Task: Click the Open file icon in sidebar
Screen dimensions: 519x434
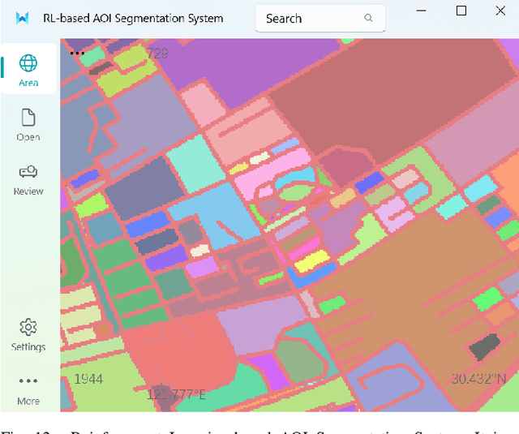Action: (x=28, y=124)
